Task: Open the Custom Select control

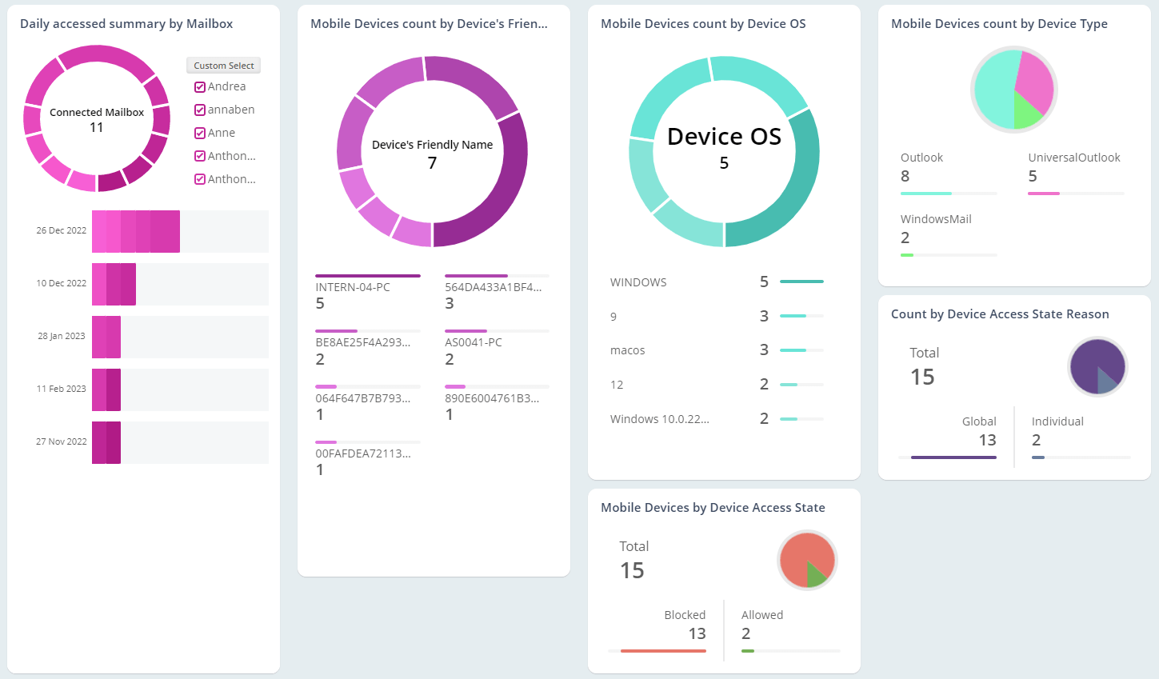Action: 223,65
